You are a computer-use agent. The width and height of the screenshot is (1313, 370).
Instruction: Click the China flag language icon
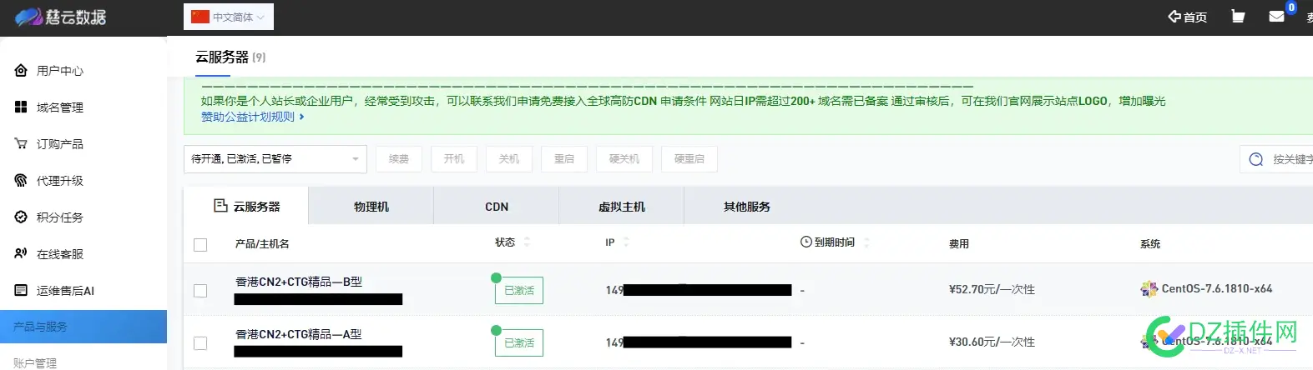pos(200,17)
